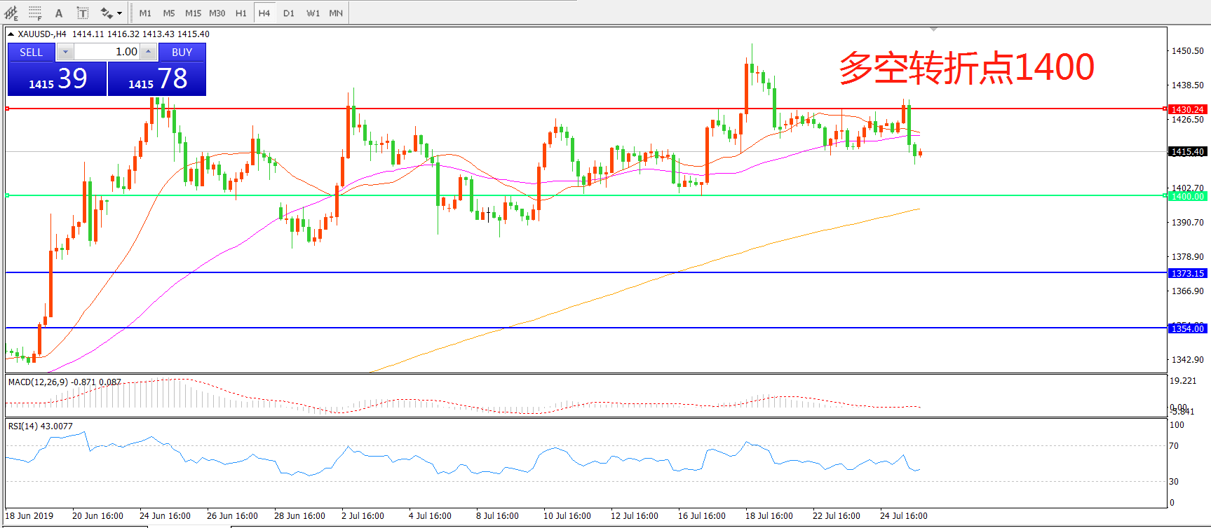The image size is (1211, 528).
Task: Switch to the D1 timeframe
Action: click(289, 13)
